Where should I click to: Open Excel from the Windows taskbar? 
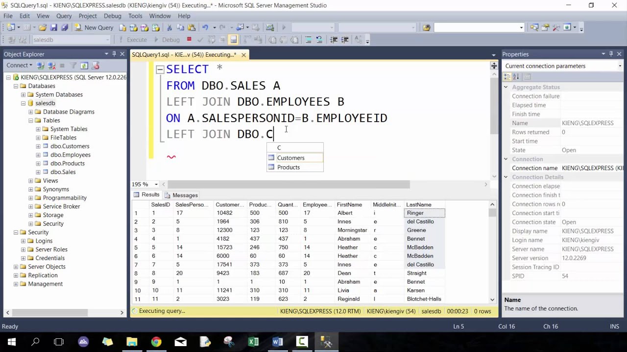tap(253, 342)
